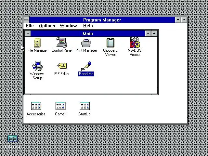
Task: Select the StartUp group icon
Action: (85, 106)
